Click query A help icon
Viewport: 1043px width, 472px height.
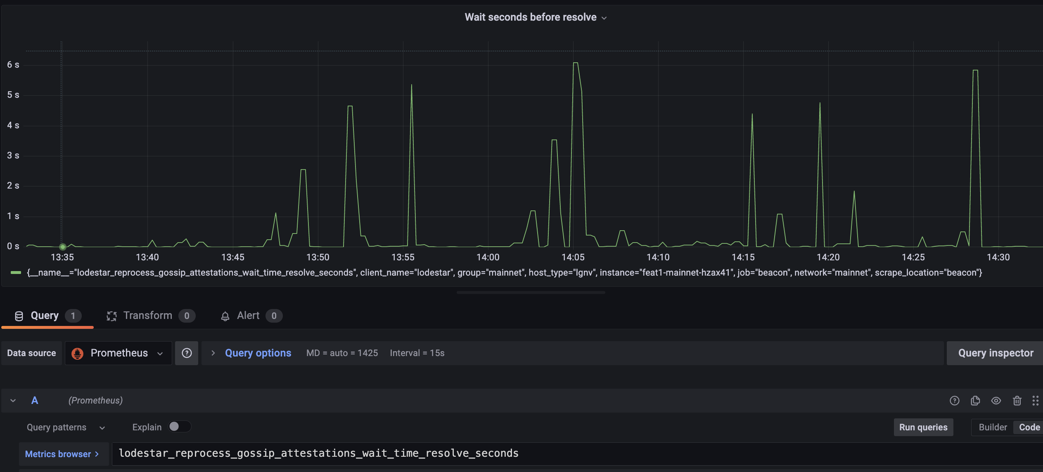[954, 401]
